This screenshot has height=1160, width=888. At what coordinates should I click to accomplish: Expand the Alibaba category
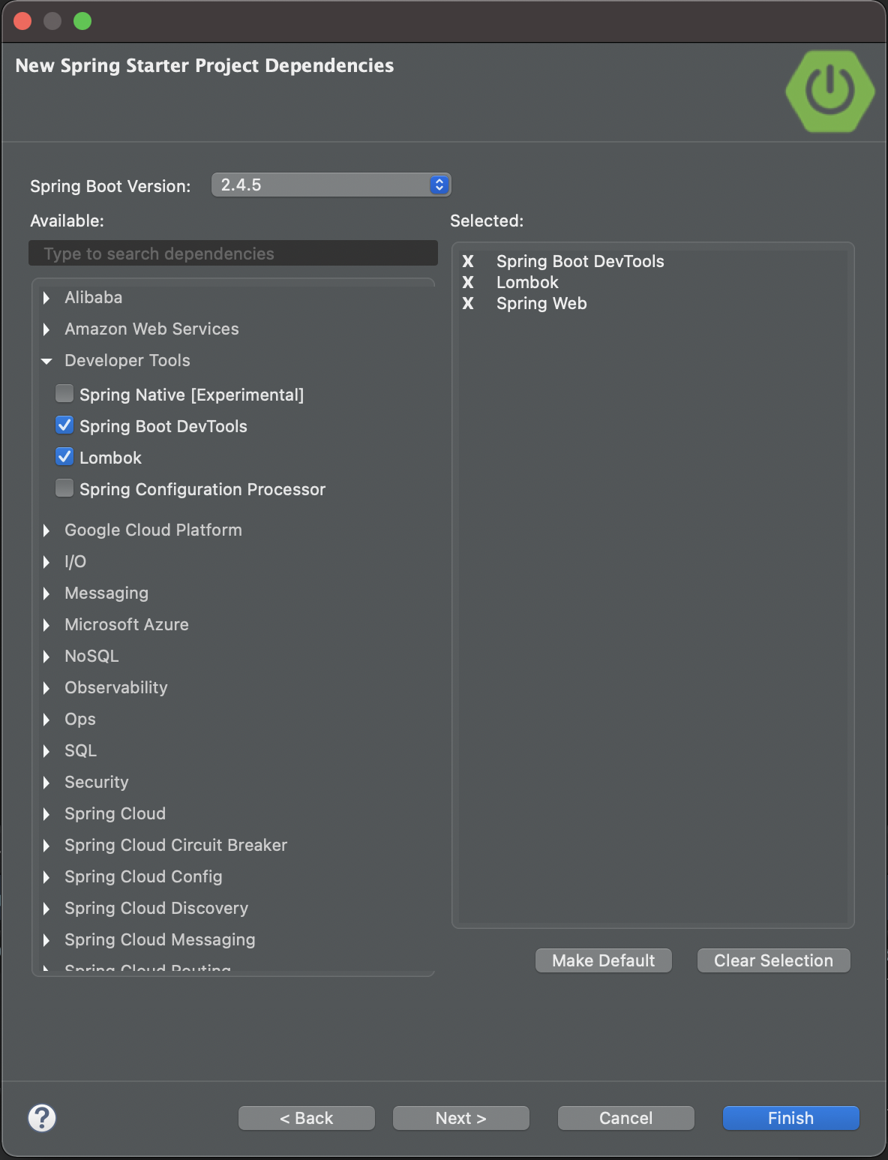(46, 298)
